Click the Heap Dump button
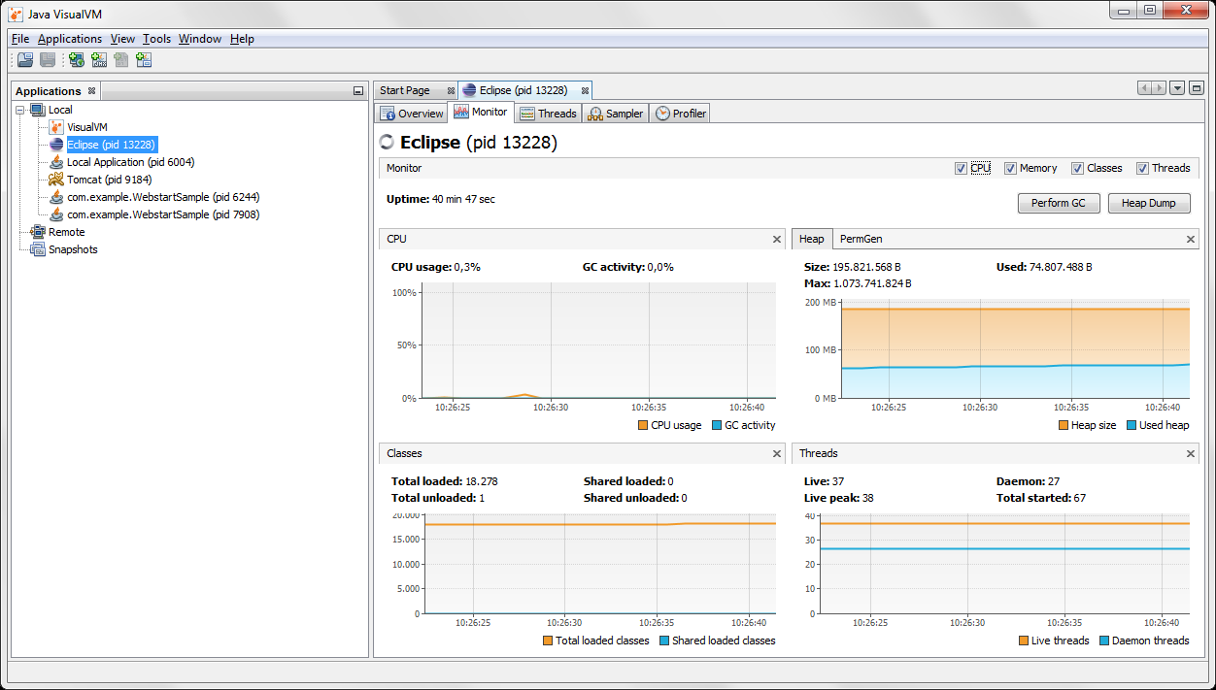The height and width of the screenshot is (690, 1216). 1149,203
